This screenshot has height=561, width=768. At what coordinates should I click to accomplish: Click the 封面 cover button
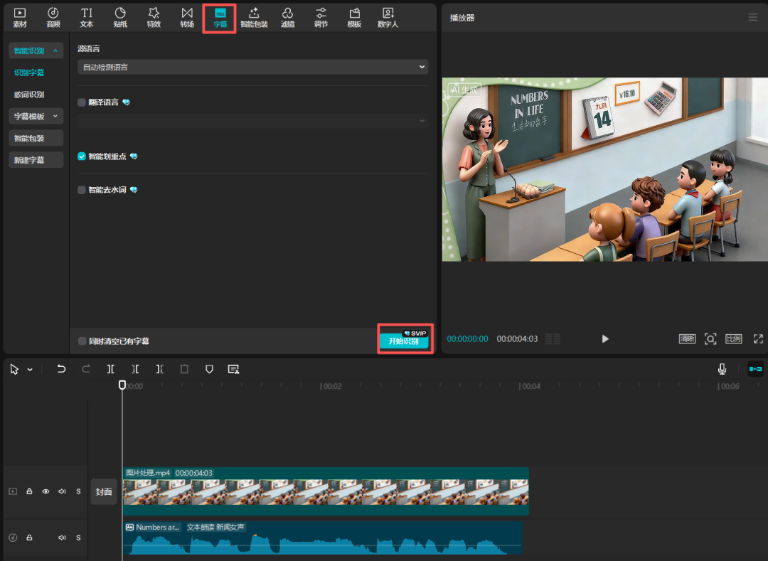(x=104, y=492)
